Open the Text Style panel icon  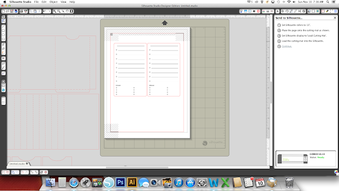pos(278,11)
